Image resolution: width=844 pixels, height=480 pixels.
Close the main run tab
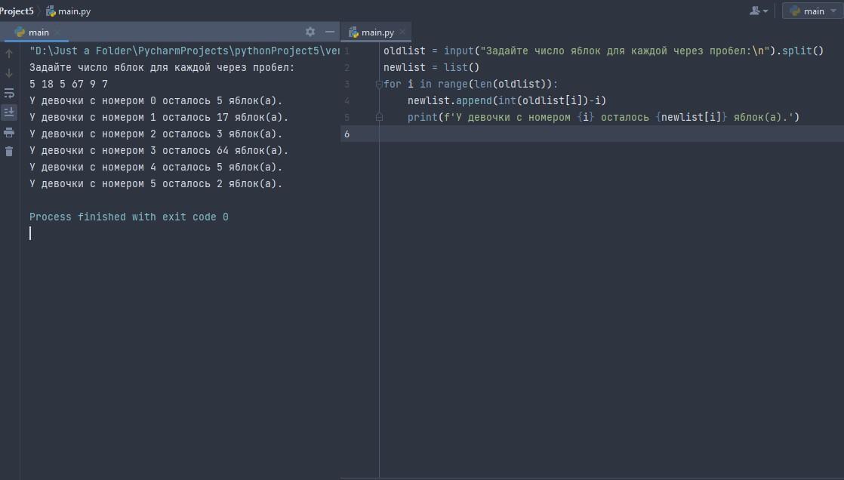click(57, 32)
